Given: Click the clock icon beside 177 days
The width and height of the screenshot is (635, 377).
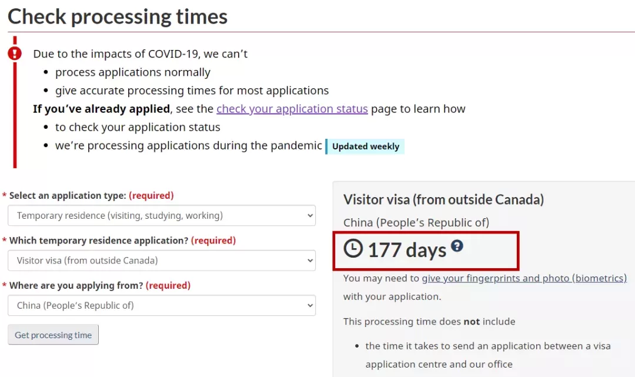Looking at the screenshot, I should pyautogui.click(x=353, y=248).
